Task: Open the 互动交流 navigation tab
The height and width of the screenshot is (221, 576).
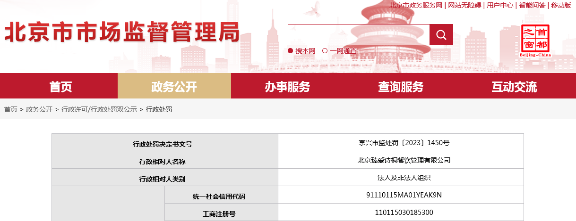Action: point(515,87)
